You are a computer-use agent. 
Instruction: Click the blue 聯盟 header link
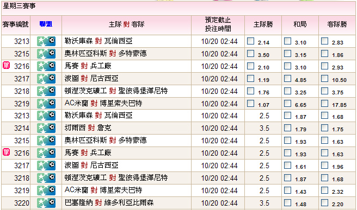[46, 24]
